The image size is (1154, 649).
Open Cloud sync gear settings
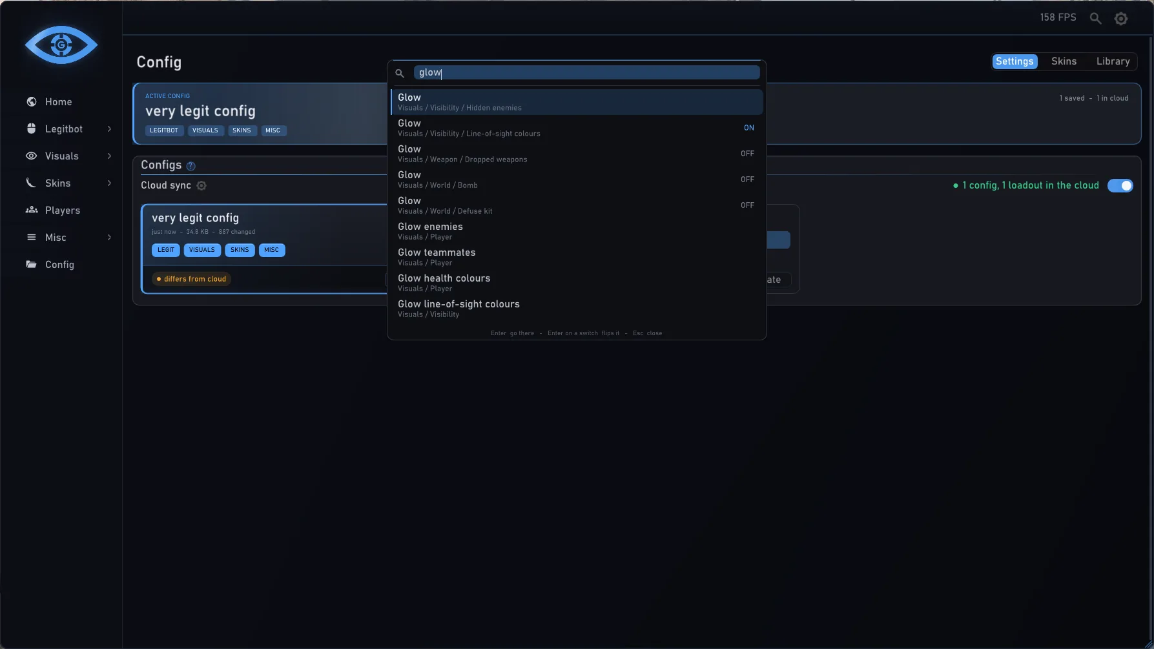[201, 185]
